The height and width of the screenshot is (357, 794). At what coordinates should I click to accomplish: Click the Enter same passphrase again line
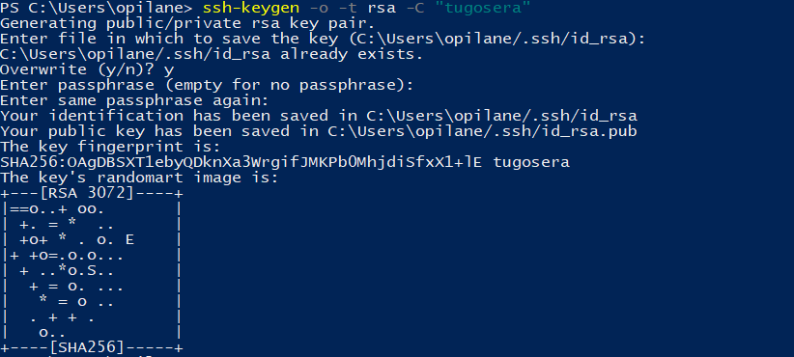pos(134,100)
